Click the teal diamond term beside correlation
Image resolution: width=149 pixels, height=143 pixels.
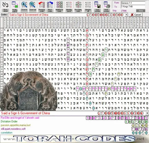coord(140,133)
